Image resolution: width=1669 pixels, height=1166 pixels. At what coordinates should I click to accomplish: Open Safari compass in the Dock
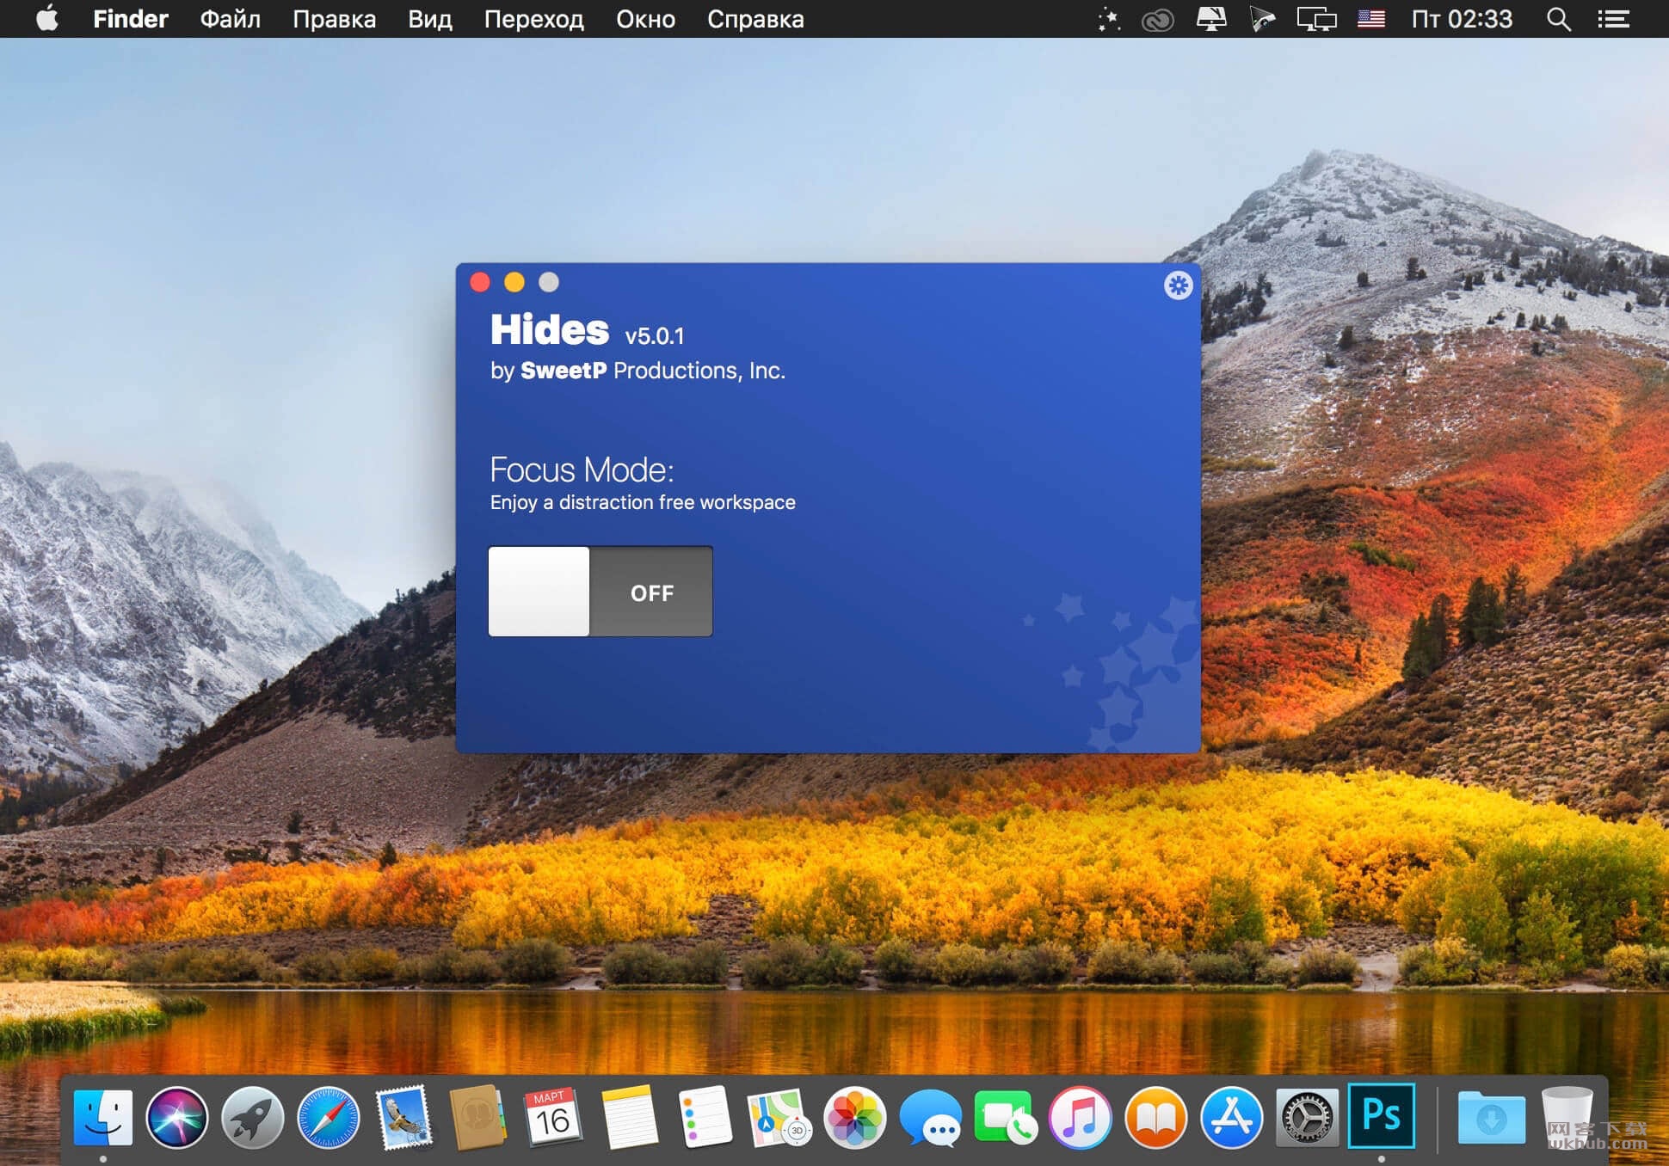click(329, 1118)
